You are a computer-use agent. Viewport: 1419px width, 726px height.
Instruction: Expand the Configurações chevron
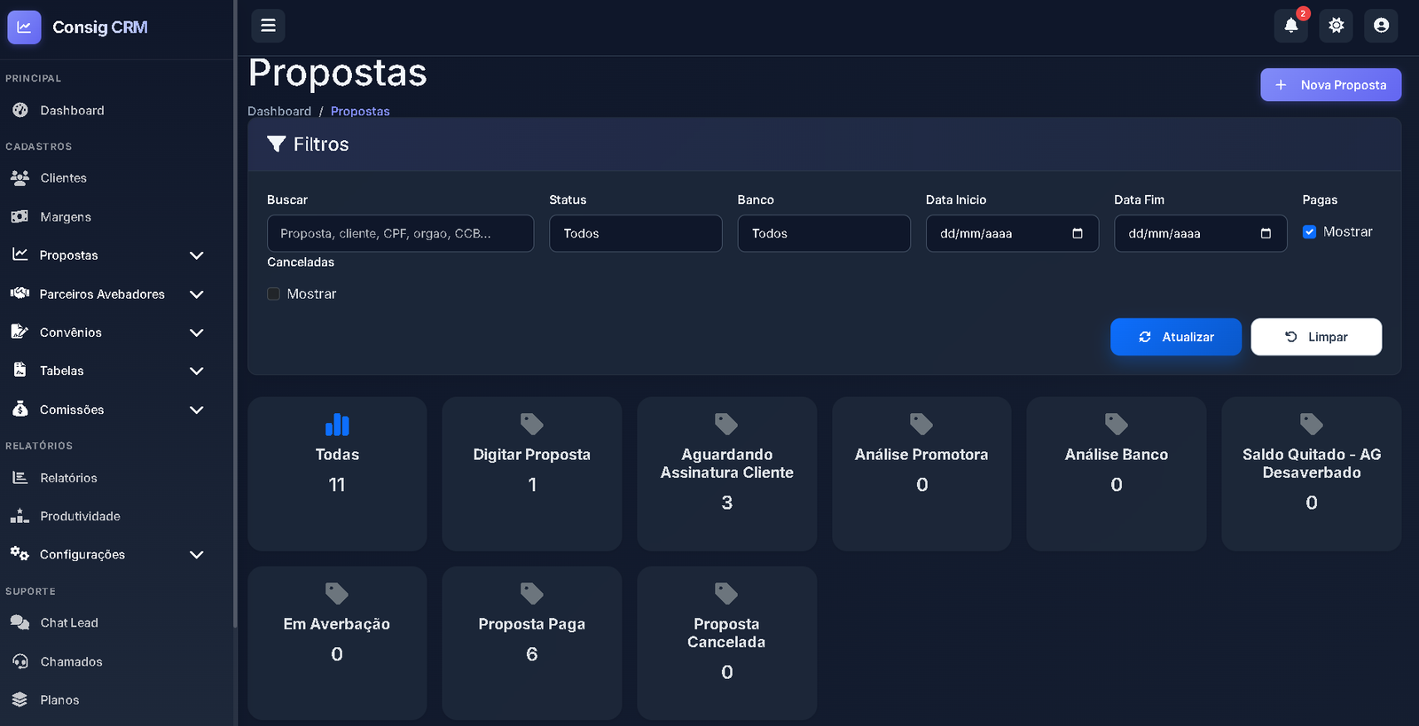(197, 555)
